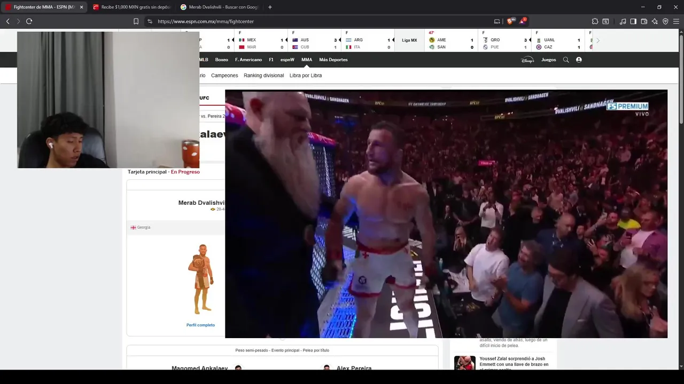
Task: Click the FS Premium Vivo badge on video
Action: (627, 109)
